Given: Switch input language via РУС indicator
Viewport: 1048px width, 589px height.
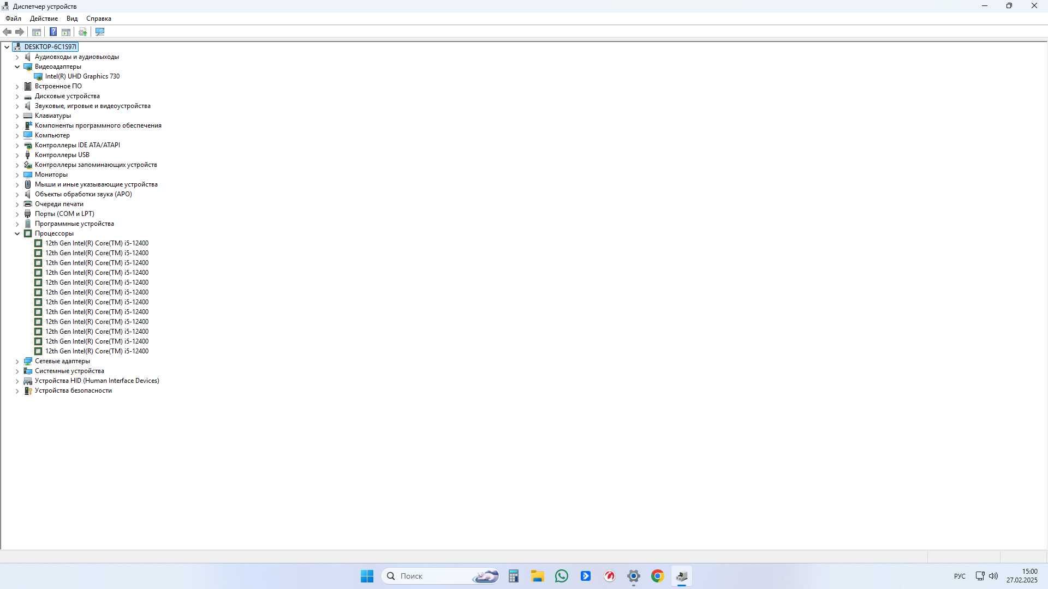Looking at the screenshot, I should [x=960, y=576].
